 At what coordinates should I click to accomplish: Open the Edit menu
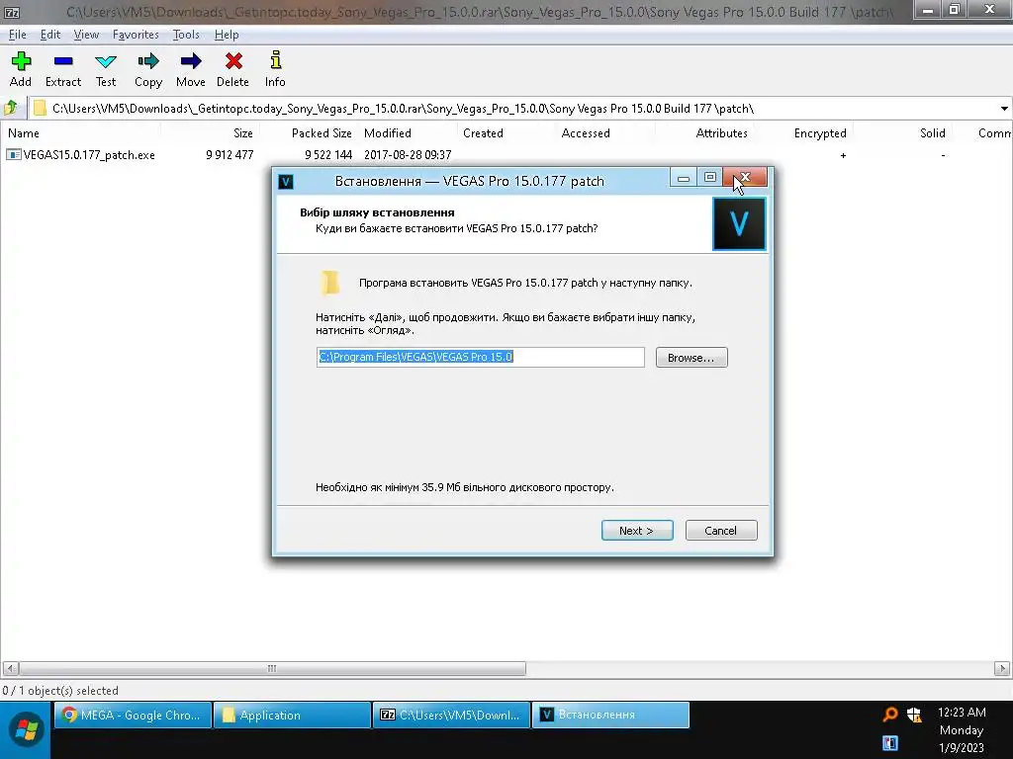coord(49,35)
